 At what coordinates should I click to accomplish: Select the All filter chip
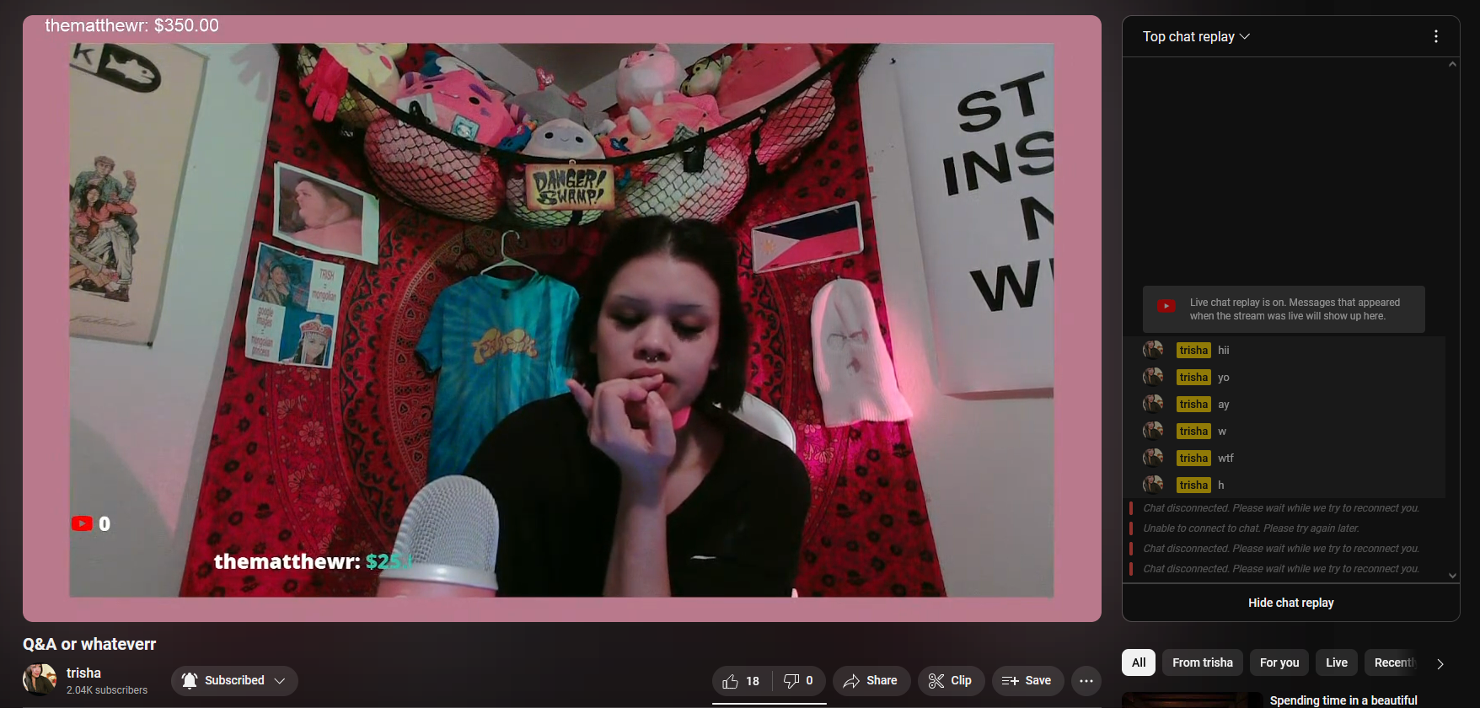point(1139,662)
